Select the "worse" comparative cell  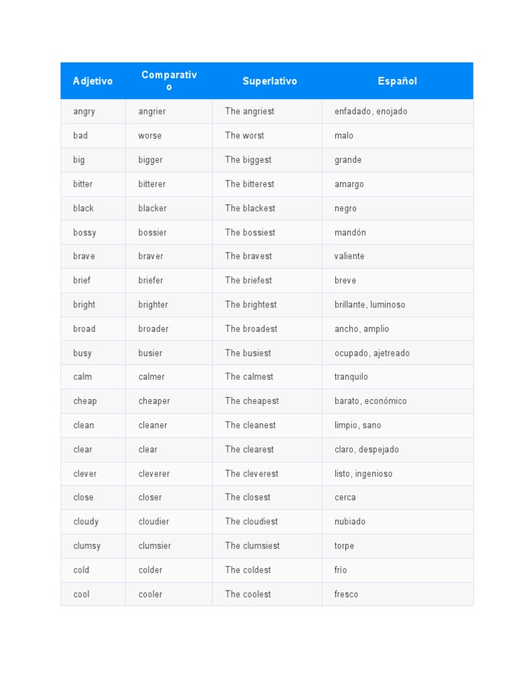point(150,135)
